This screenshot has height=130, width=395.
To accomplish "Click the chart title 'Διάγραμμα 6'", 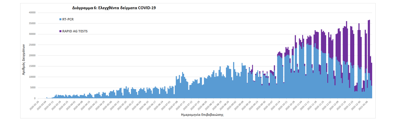I will (x=114, y=8).
